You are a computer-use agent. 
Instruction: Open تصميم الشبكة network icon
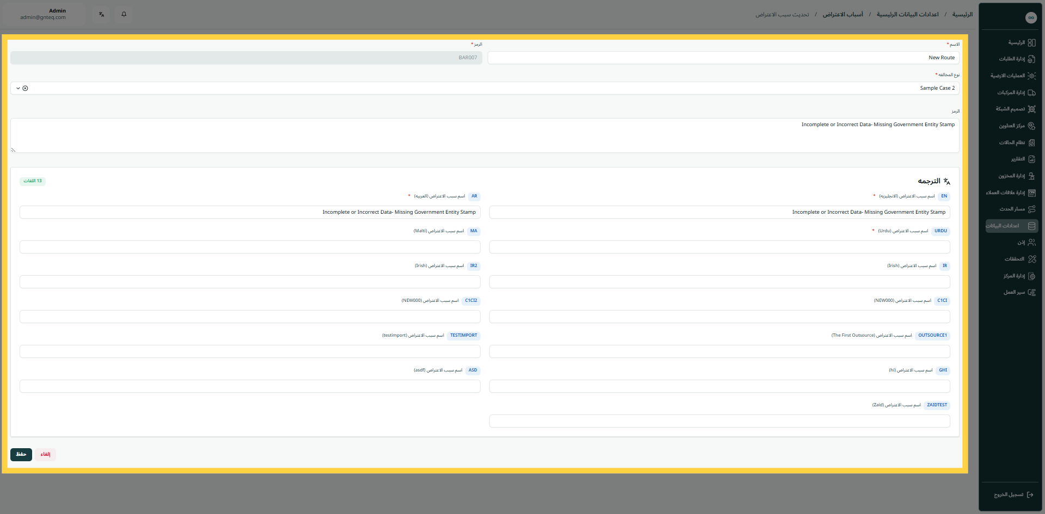tap(1031, 109)
